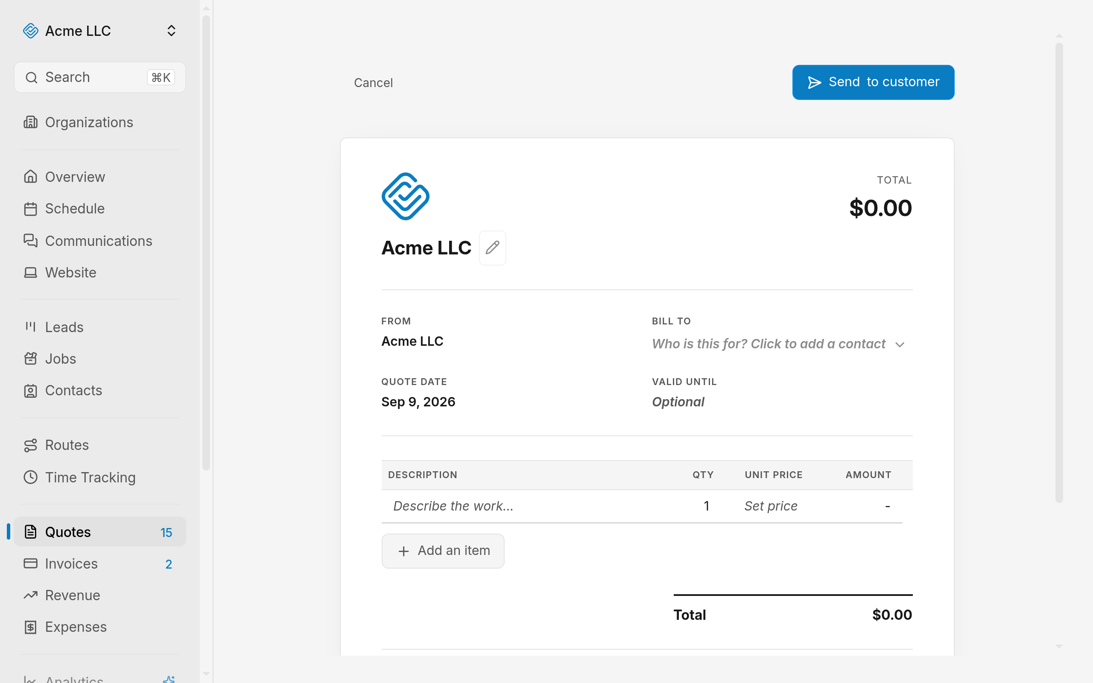Select the Organizations menu label
This screenshot has width=1093, height=683.
pos(89,123)
